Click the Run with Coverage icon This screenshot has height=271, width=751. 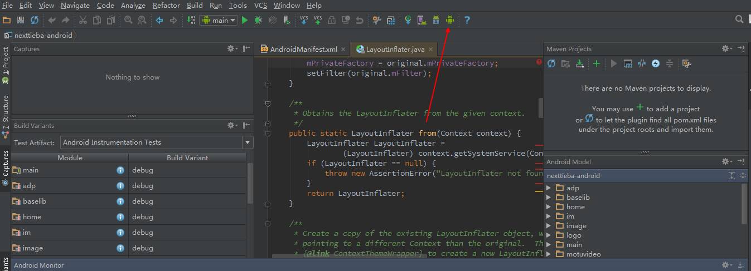coord(273,20)
